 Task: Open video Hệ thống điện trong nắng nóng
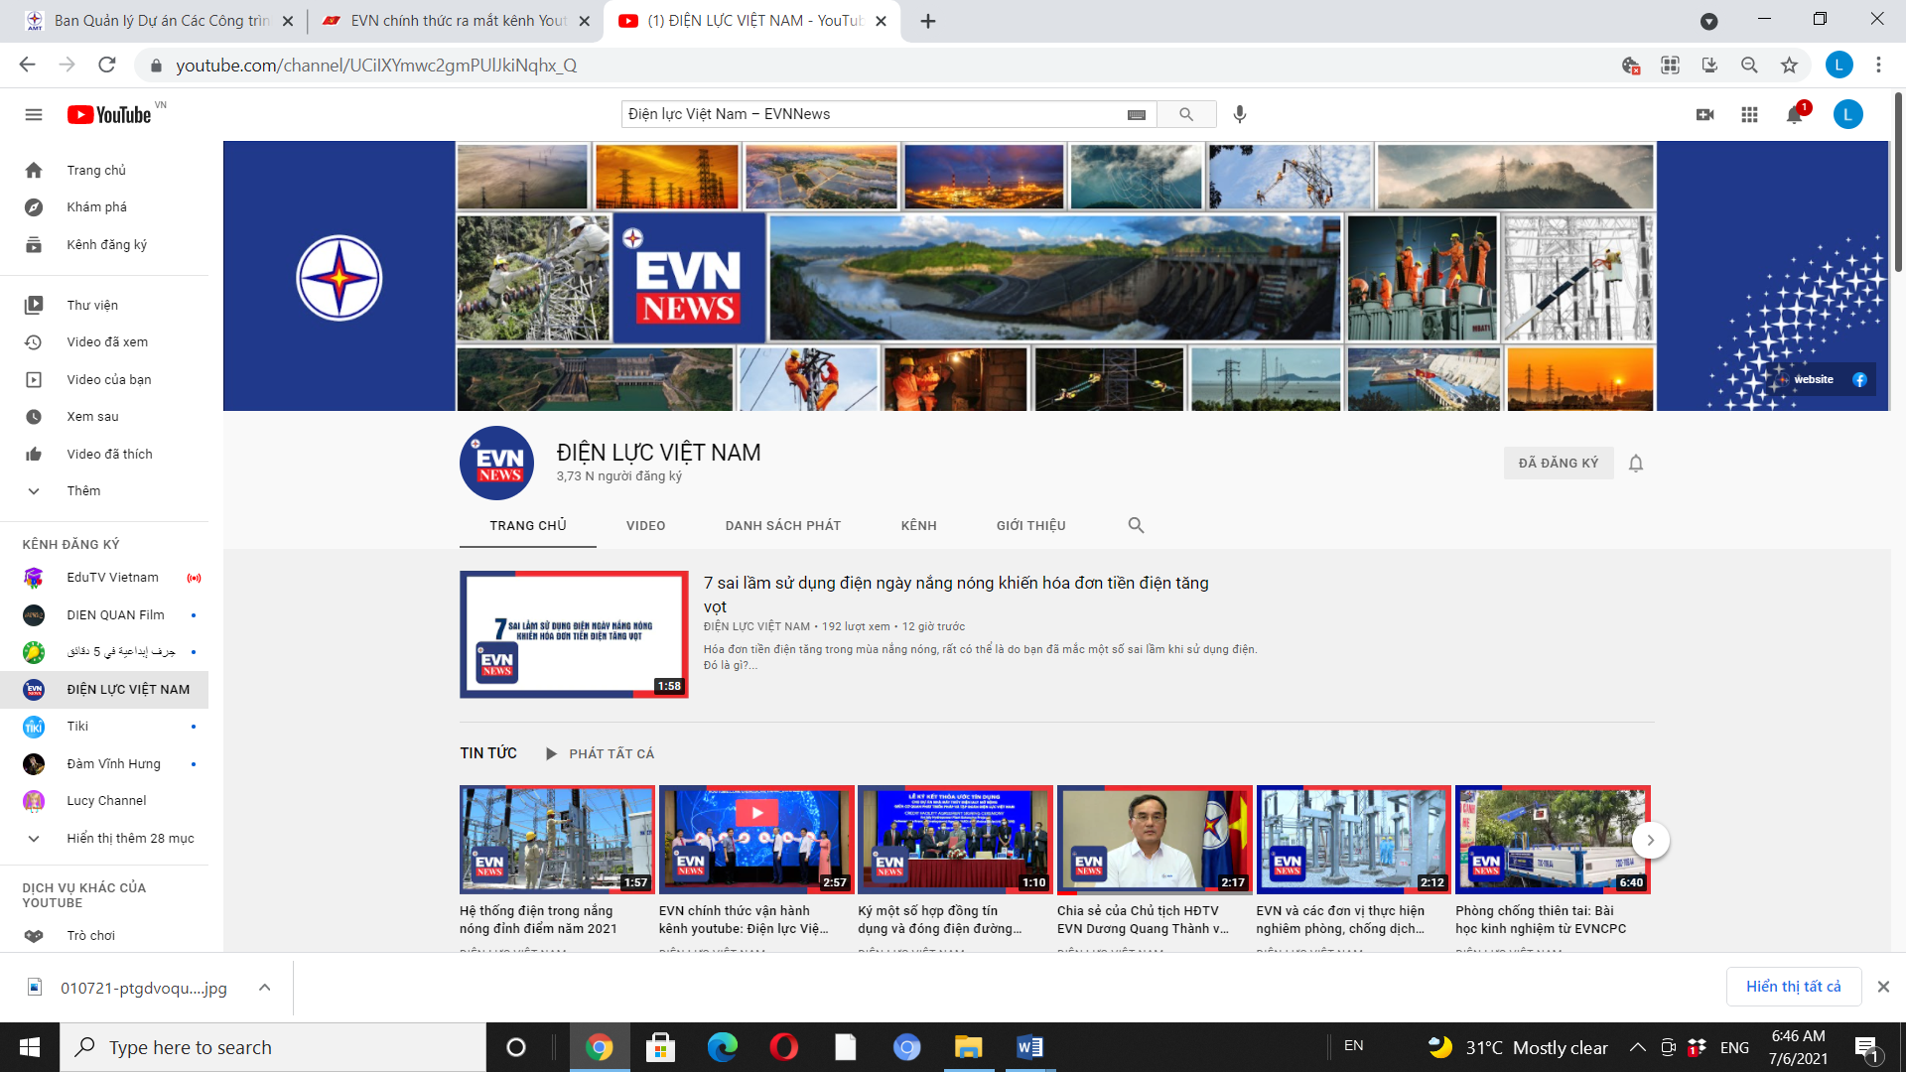pyautogui.click(x=557, y=840)
